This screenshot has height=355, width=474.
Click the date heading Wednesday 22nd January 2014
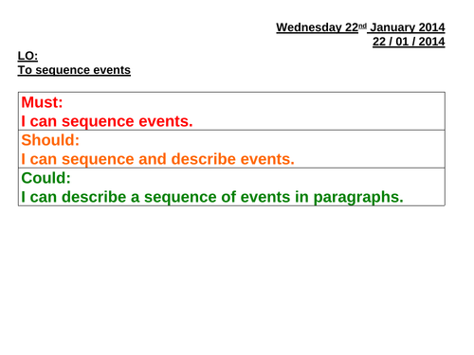(x=360, y=27)
